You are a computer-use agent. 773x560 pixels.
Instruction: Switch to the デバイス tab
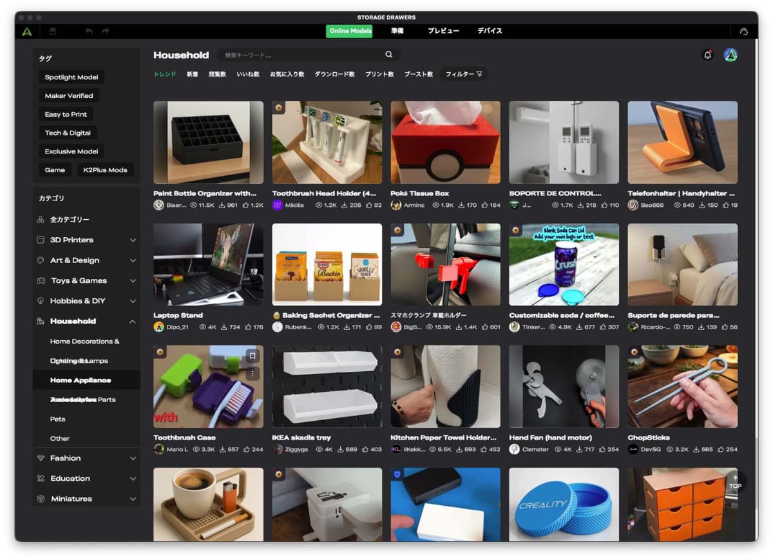click(490, 31)
